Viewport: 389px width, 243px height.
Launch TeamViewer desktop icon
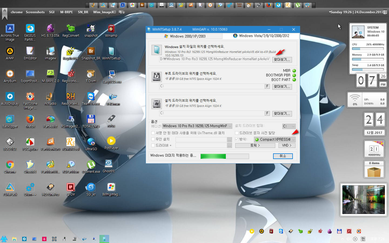coord(91,99)
